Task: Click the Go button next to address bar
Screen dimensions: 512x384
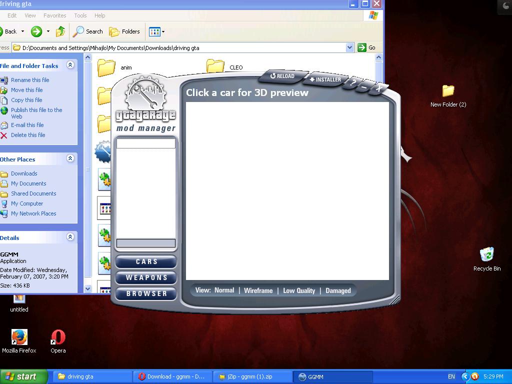Action: coord(366,47)
